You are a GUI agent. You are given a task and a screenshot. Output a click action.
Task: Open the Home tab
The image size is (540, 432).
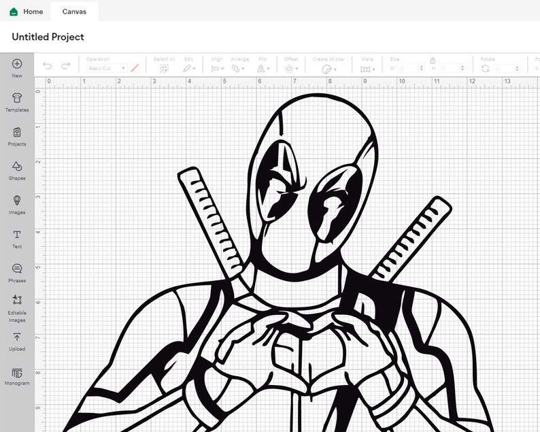(x=26, y=12)
